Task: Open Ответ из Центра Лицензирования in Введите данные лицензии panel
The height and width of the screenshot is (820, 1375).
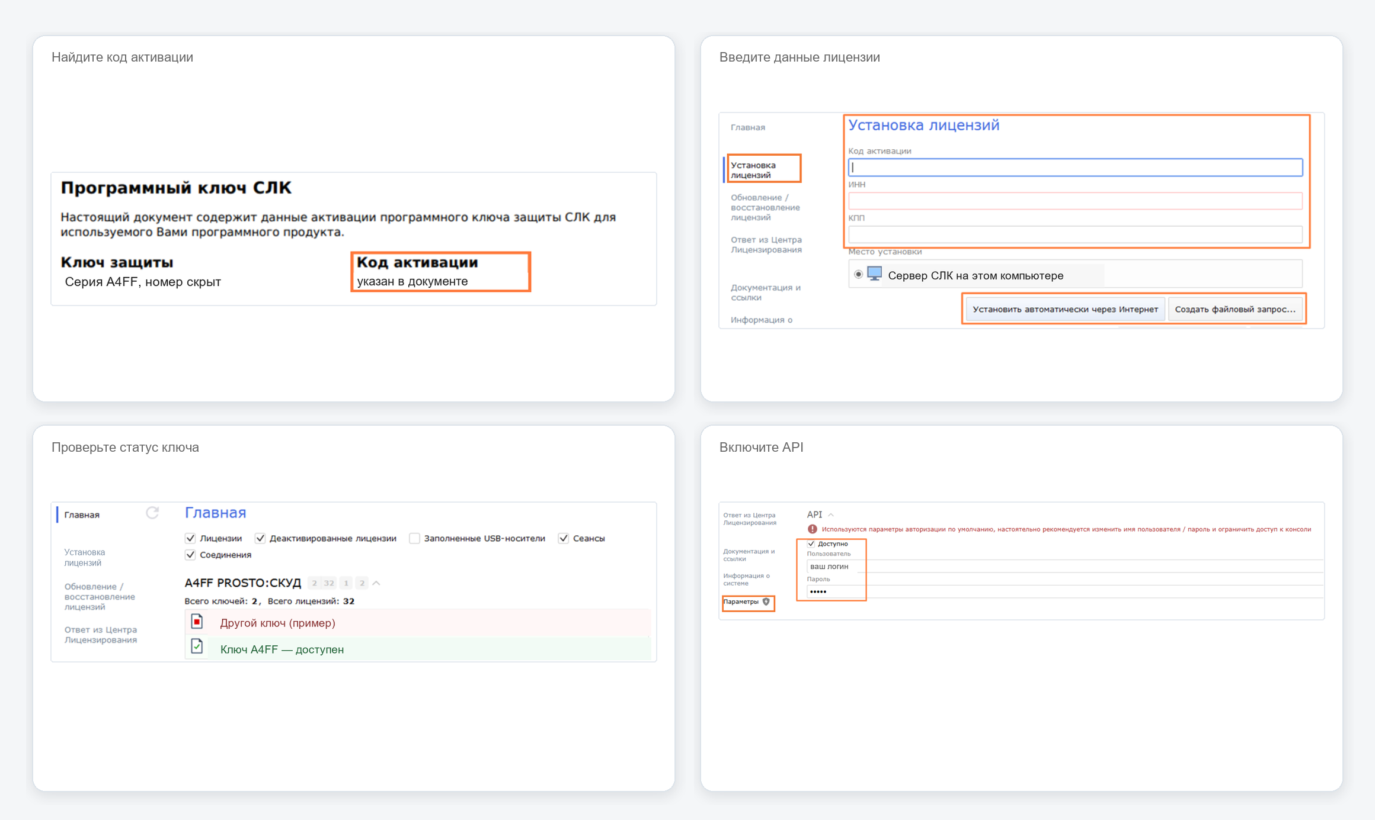Action: (x=766, y=245)
